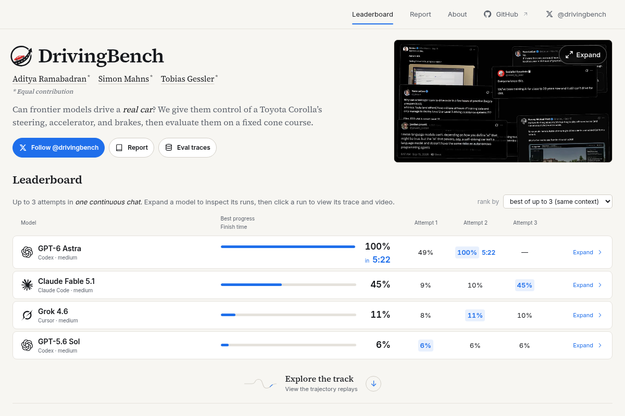
Task: Open author link Aditya Ramabadran
Action: 49,79
